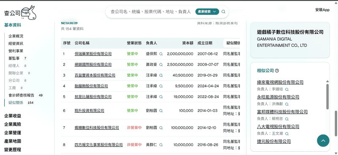Click the company search input field
Viewport: 338px width, 155px height.
pyautogui.click(x=150, y=12)
